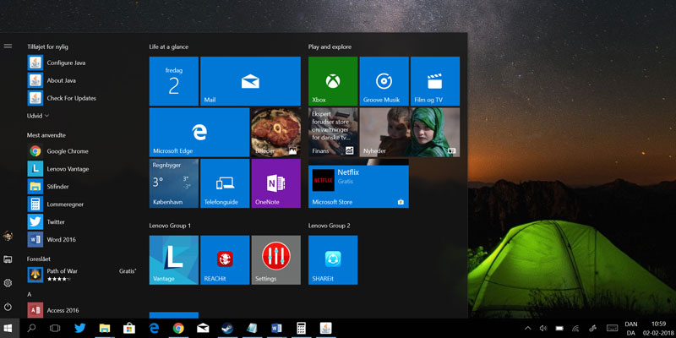Image resolution: width=676 pixels, height=338 pixels.
Task: Open Access 2016 from the A section
Action: click(x=82, y=310)
